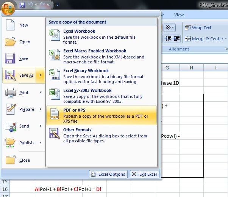228x197 pixels.
Task: Open the Undo history dropdown arrow
Action: tap(36, 5)
